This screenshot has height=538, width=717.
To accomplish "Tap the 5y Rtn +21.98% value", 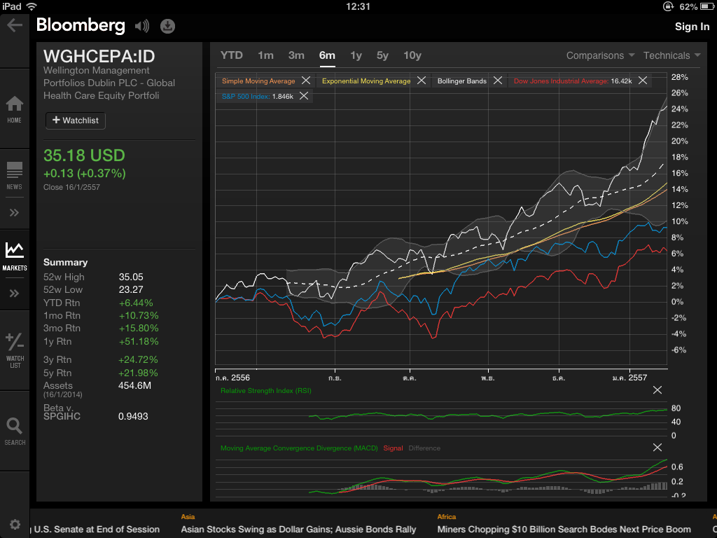I will [x=138, y=373].
